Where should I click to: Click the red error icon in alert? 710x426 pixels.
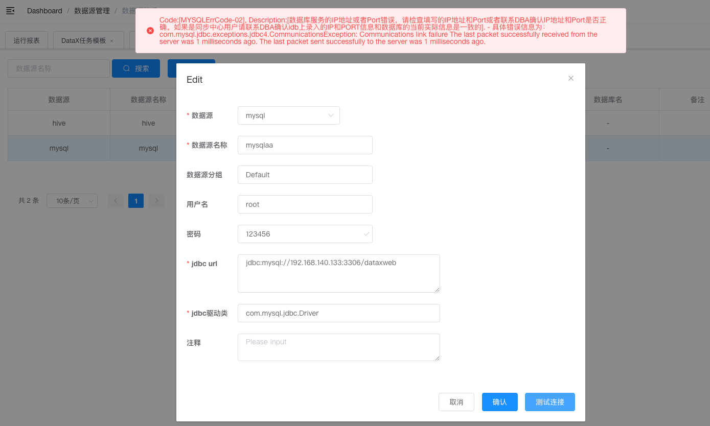150,31
